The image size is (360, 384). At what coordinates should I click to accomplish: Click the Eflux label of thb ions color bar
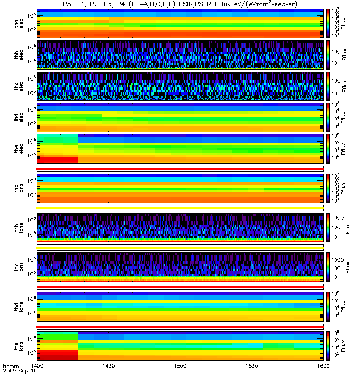[348, 228]
